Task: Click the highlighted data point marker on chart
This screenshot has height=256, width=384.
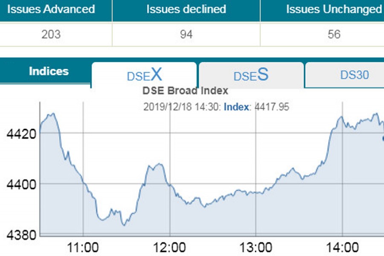Action: coord(383,138)
